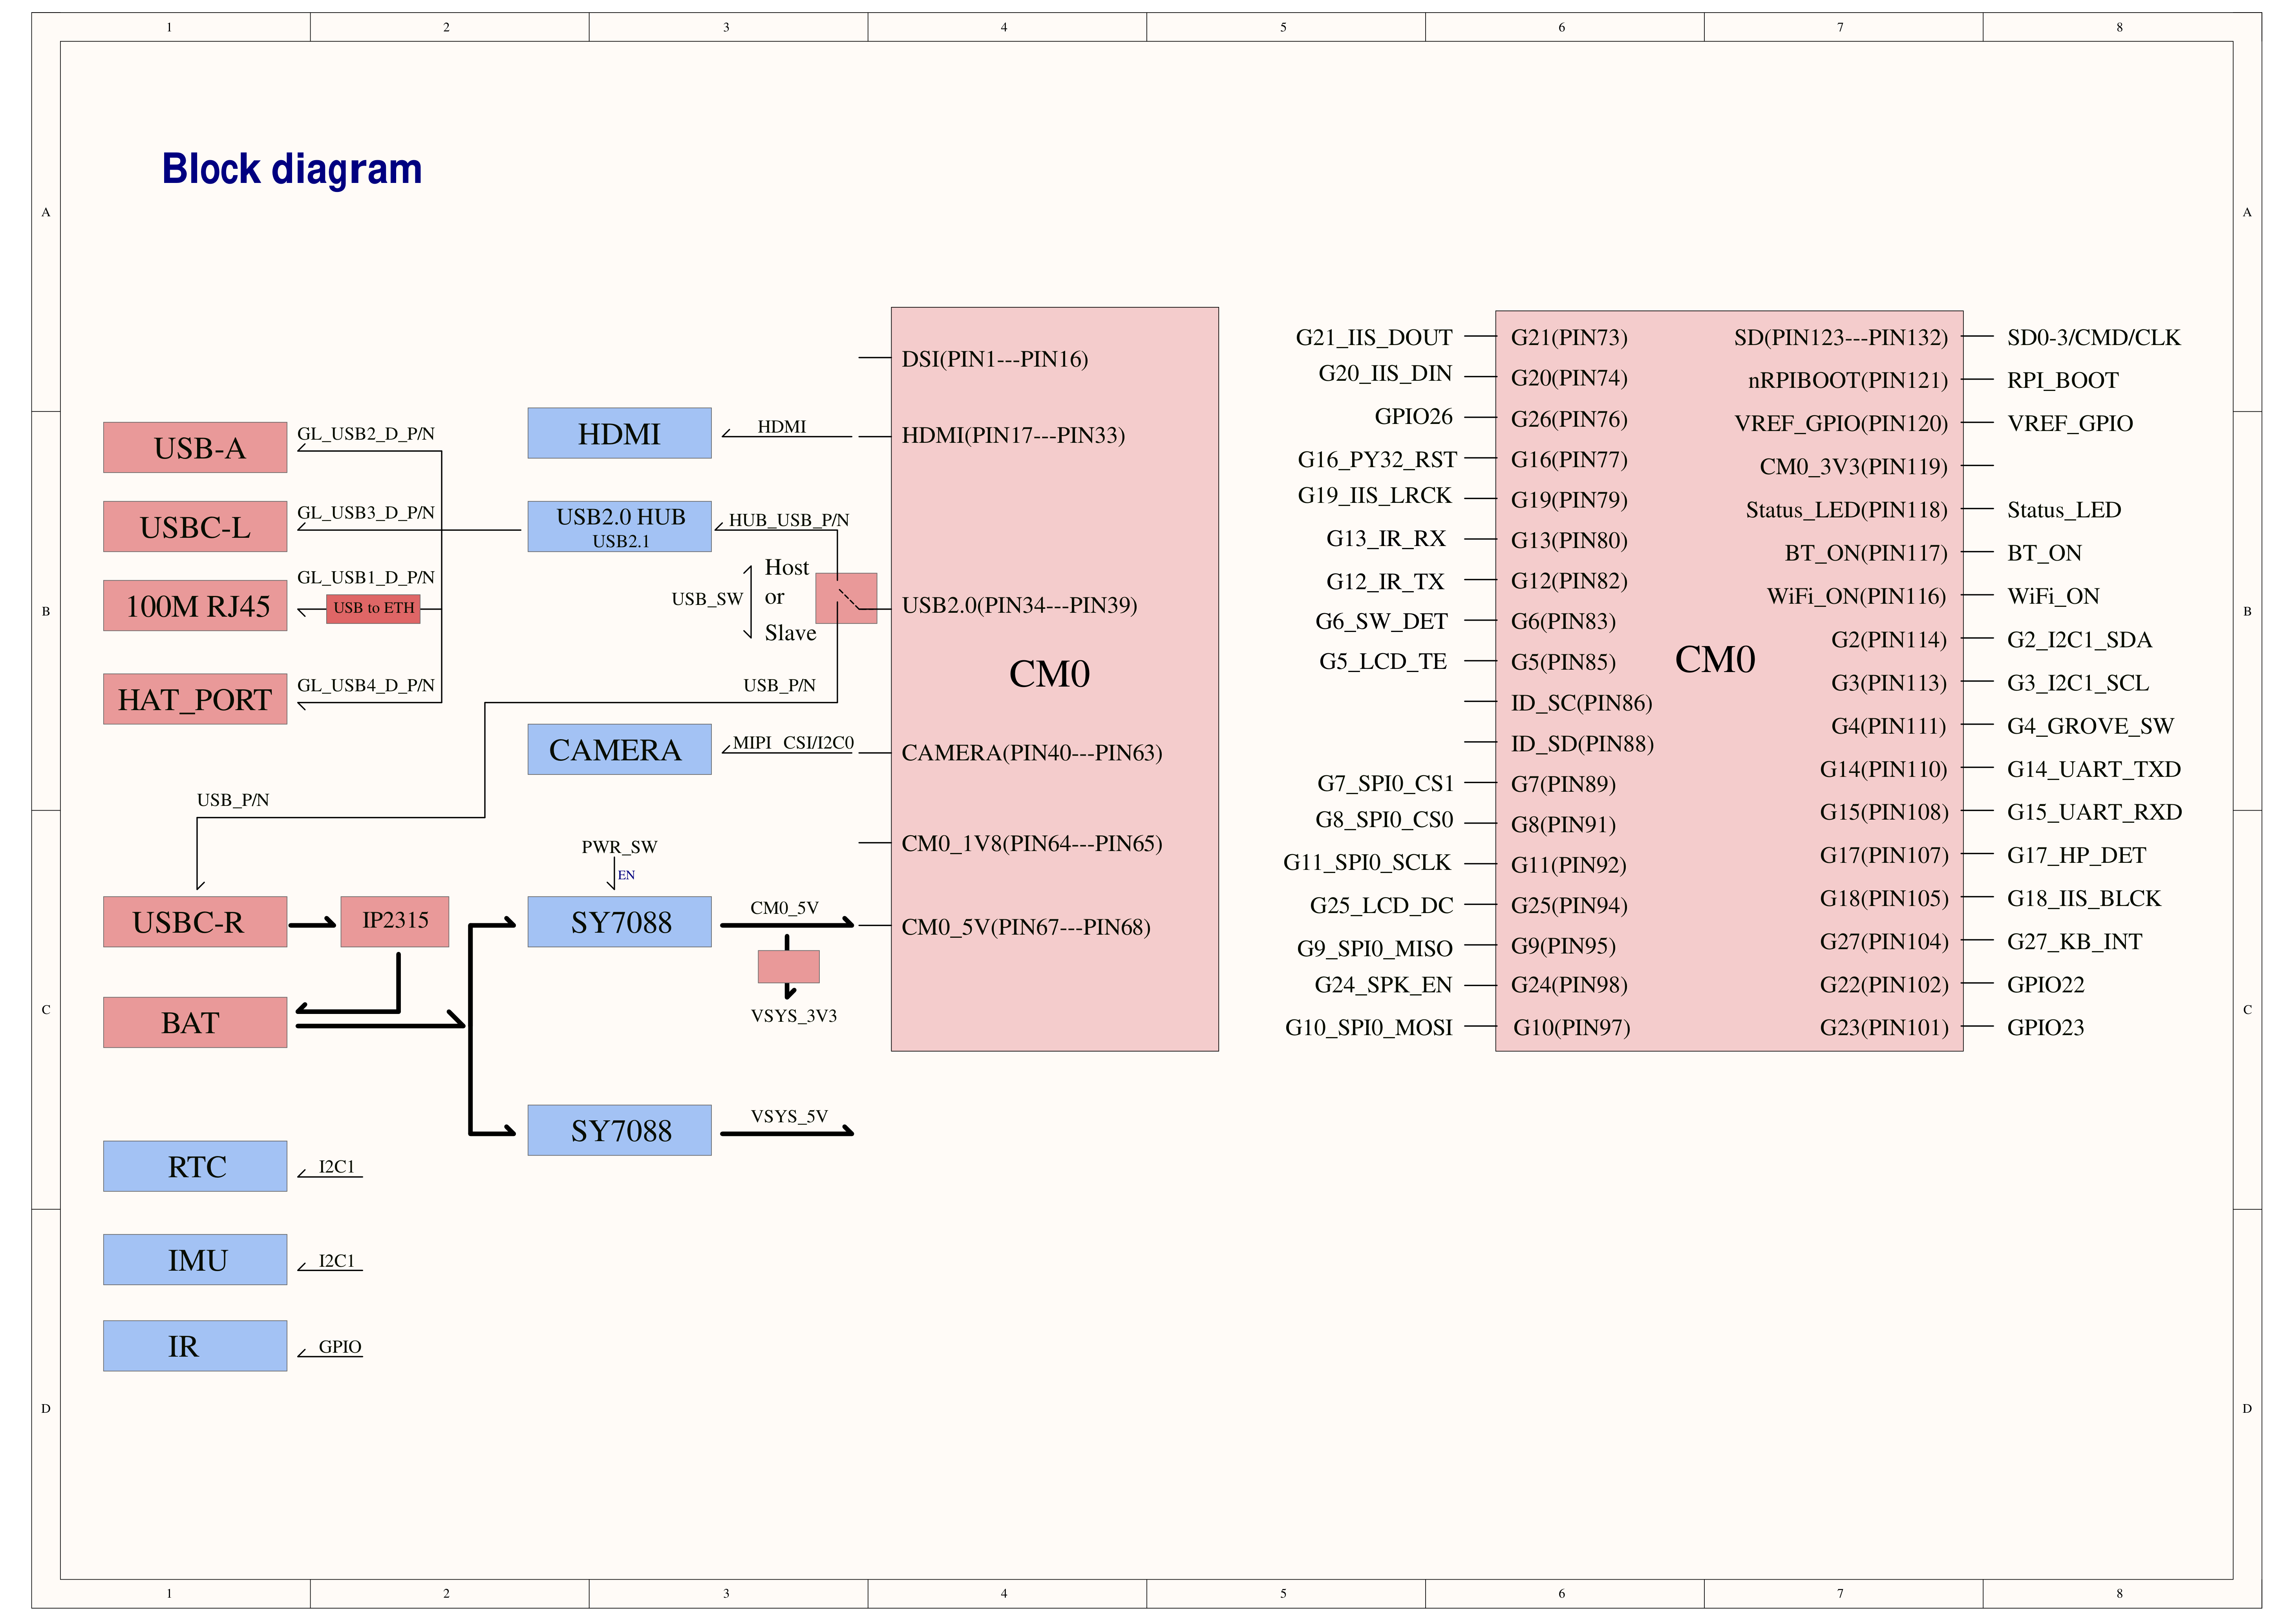This screenshot has width=2296, height=1622.
Task: Click the IMU block
Action: click(x=195, y=1259)
